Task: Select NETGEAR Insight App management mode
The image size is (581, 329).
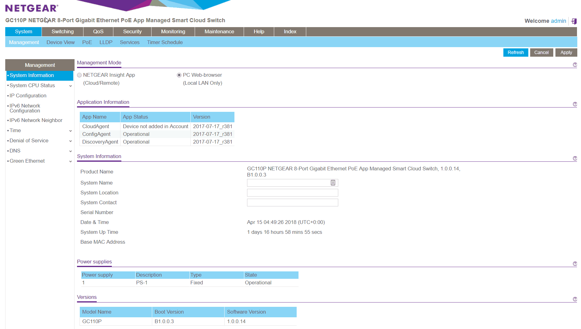Action: point(79,75)
